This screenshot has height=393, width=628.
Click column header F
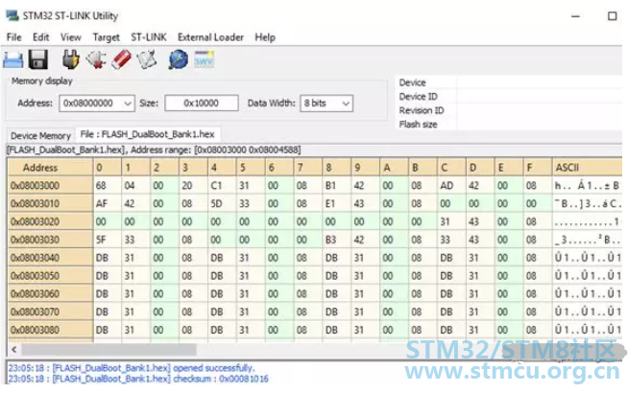coord(537,168)
